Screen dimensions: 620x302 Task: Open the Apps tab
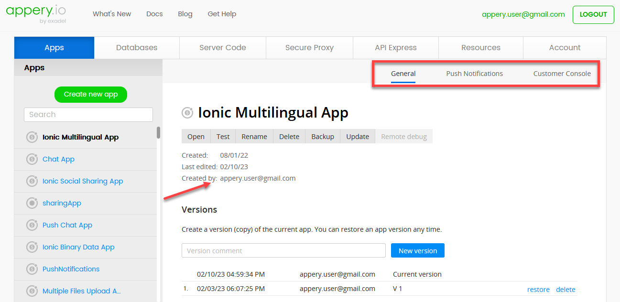pyautogui.click(x=54, y=48)
